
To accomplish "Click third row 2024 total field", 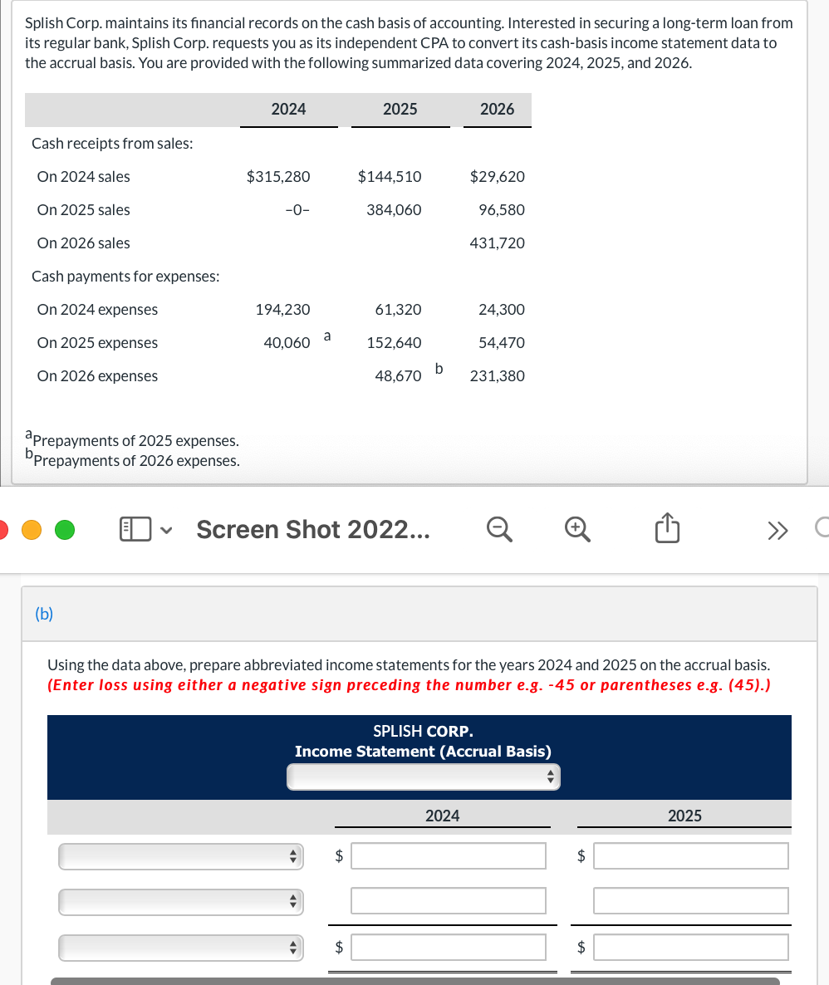I will point(448,948).
